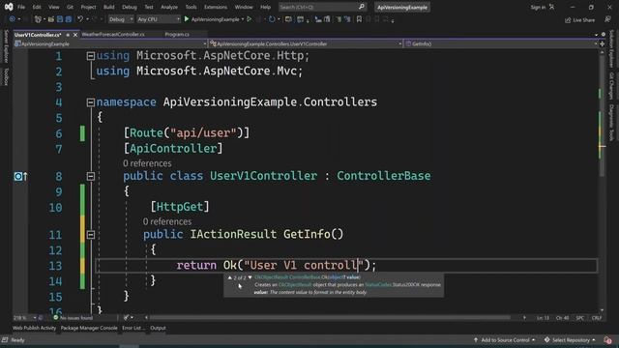Switch to UserV1Controller.cs tab
Image resolution: width=619 pixels, height=348 pixels.
(38, 35)
